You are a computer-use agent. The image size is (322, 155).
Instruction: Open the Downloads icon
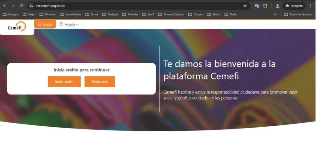coord(277,6)
